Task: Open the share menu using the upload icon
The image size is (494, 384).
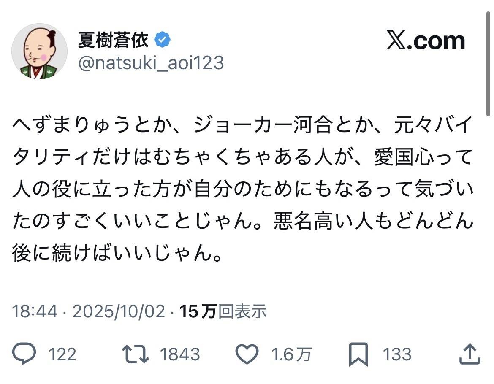Action: pos(469,354)
